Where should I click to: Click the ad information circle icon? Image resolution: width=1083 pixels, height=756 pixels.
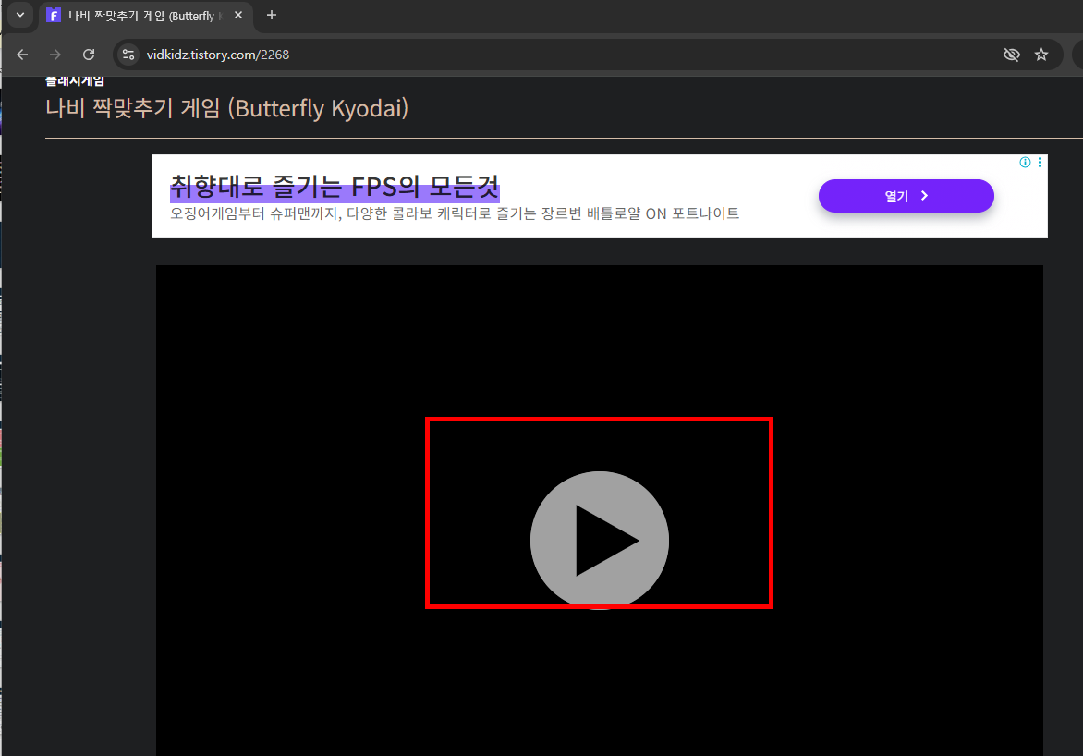tap(1024, 162)
